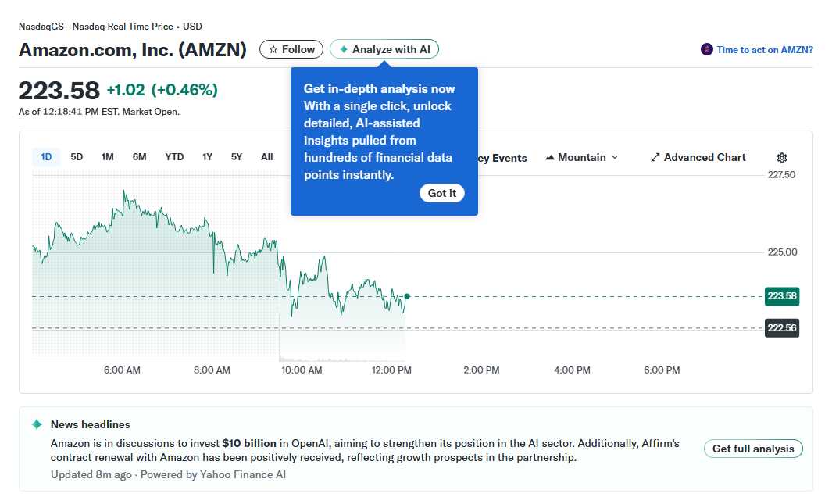The width and height of the screenshot is (832, 497).
Task: Click the expand arrows icon for Advanced Chart
Action: click(x=655, y=157)
